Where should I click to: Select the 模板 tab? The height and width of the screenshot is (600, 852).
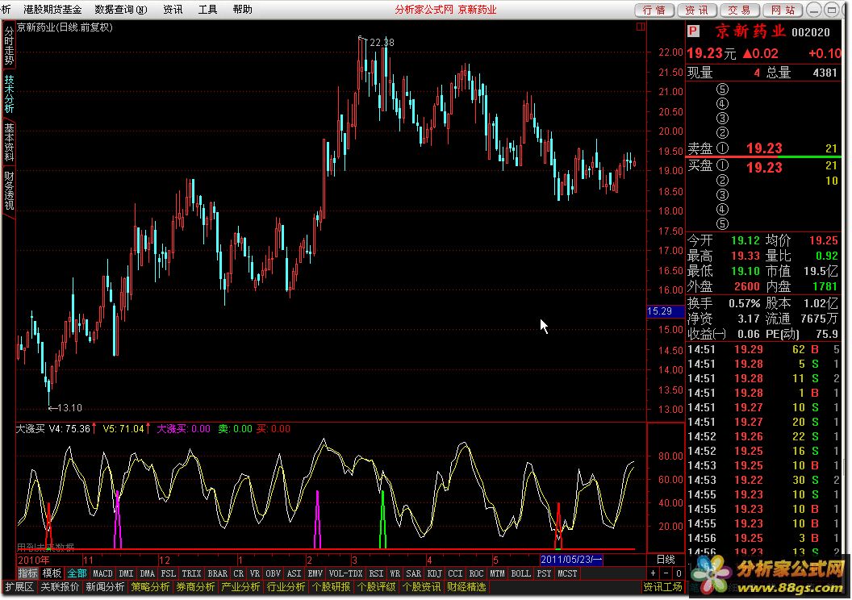tap(52, 573)
